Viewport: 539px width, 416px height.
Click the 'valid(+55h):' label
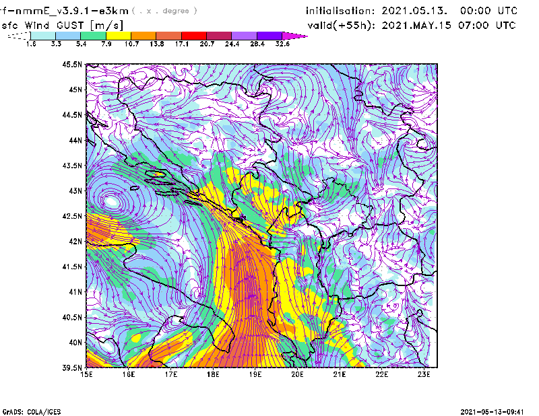(342, 26)
